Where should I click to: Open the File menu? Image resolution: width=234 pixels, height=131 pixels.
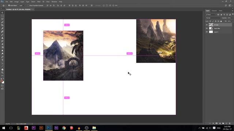click(7, 1)
